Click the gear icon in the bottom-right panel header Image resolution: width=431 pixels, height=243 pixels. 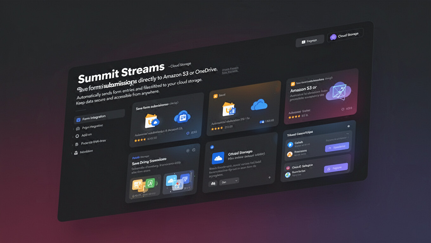pos(348,126)
